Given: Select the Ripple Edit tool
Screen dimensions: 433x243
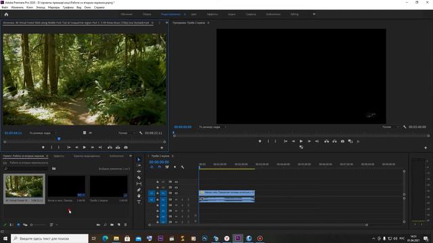Looking at the screenshot, I should coord(139,171).
